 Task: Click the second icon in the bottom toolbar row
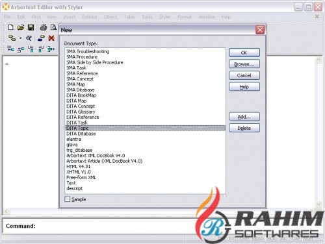[x=21, y=49]
